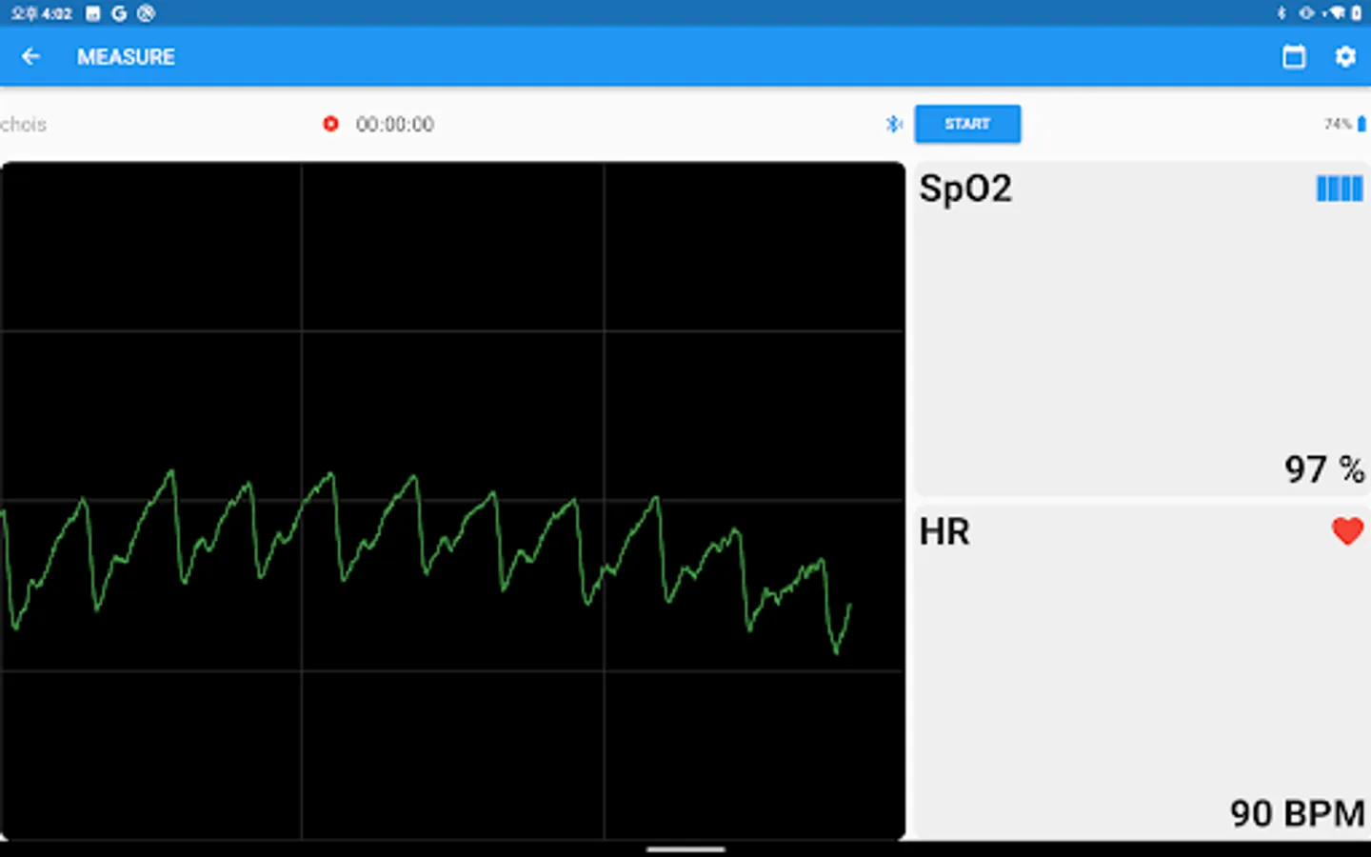Screen dimensions: 1371x857
Task: Go back using the arrow icon
Action: point(30,57)
